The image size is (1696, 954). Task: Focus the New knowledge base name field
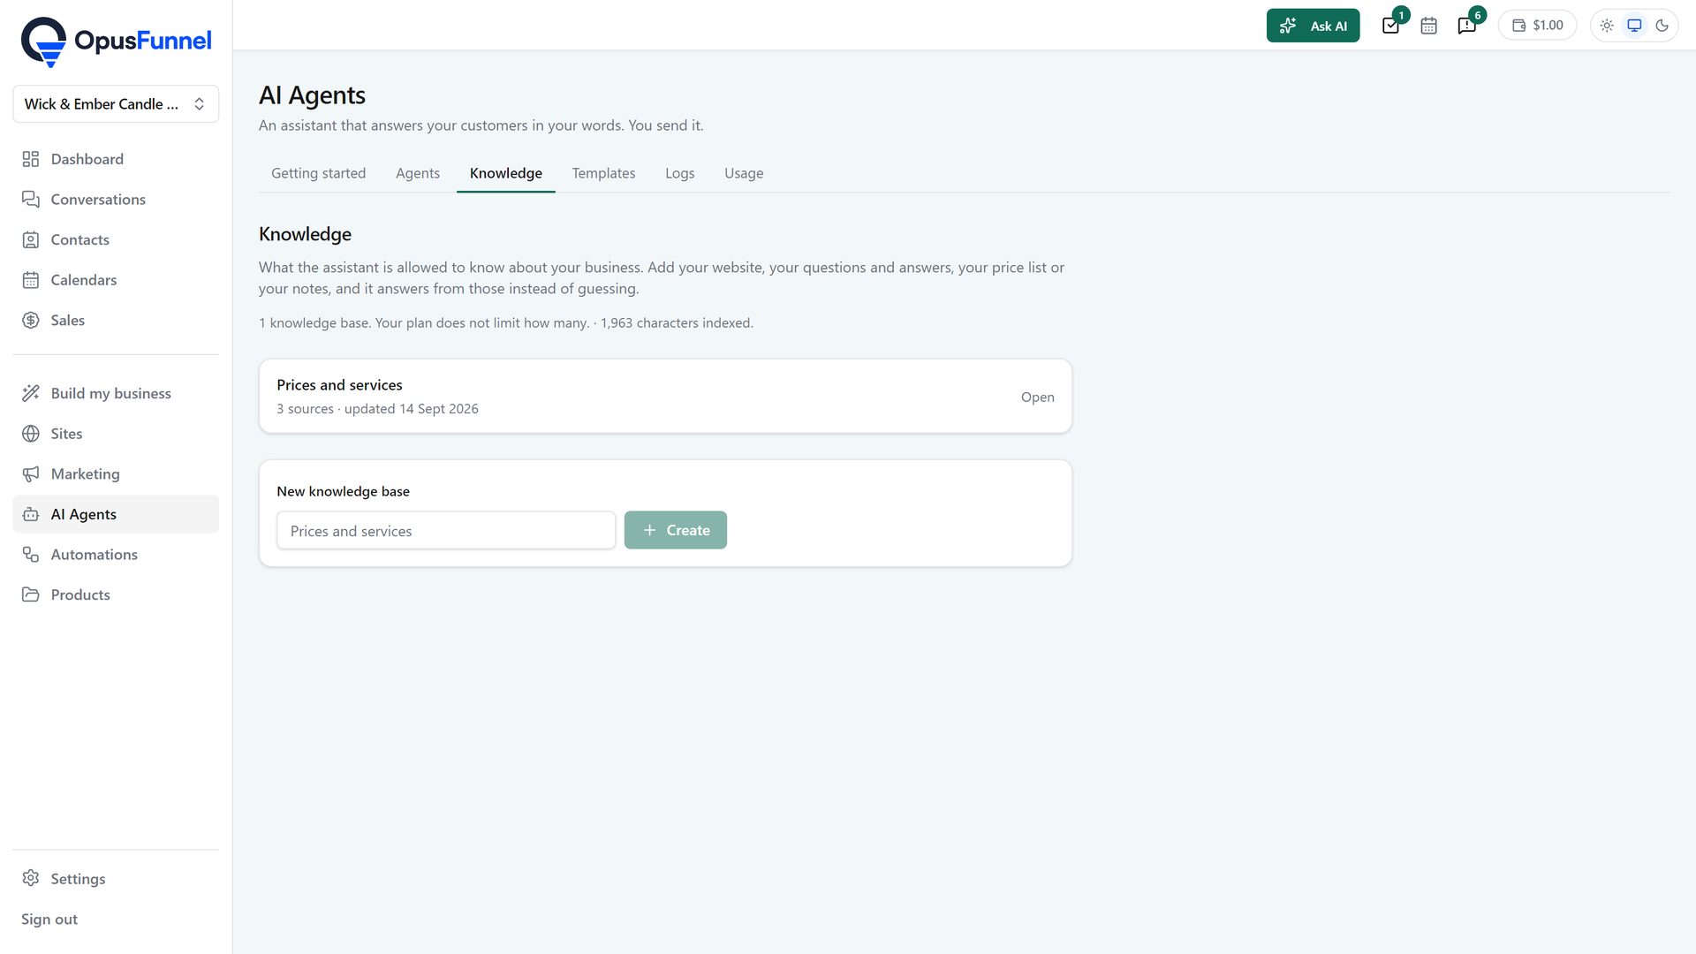tap(446, 530)
